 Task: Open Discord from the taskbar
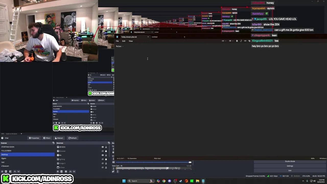[169, 181]
